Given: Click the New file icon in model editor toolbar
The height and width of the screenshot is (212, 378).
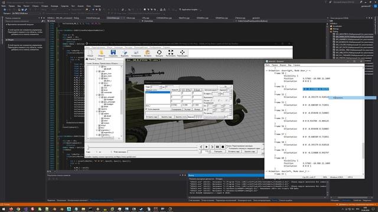Looking at the screenshot, I should click(90, 54).
